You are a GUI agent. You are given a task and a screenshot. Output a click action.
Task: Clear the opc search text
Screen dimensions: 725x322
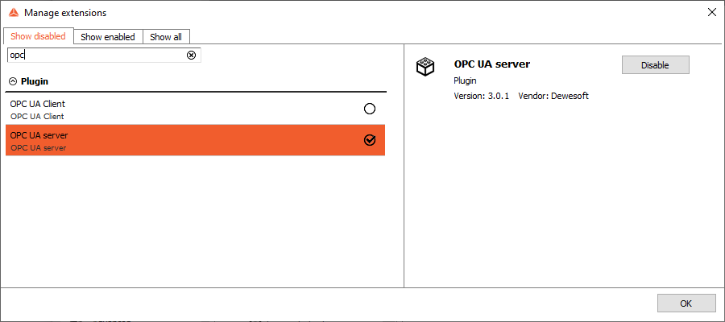click(x=191, y=56)
